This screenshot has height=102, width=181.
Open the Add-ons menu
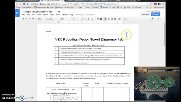(x=65, y=15)
